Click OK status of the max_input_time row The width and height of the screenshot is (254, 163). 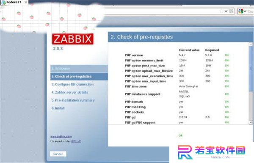227,81
